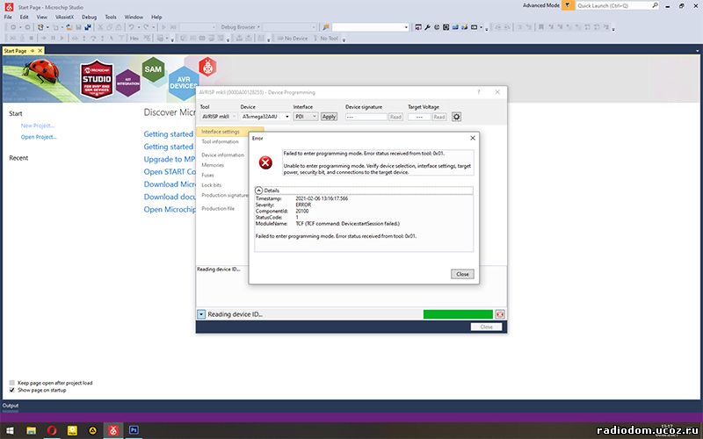Select Memories in Device Programming
This screenshot has height=439, width=703.
click(x=213, y=165)
